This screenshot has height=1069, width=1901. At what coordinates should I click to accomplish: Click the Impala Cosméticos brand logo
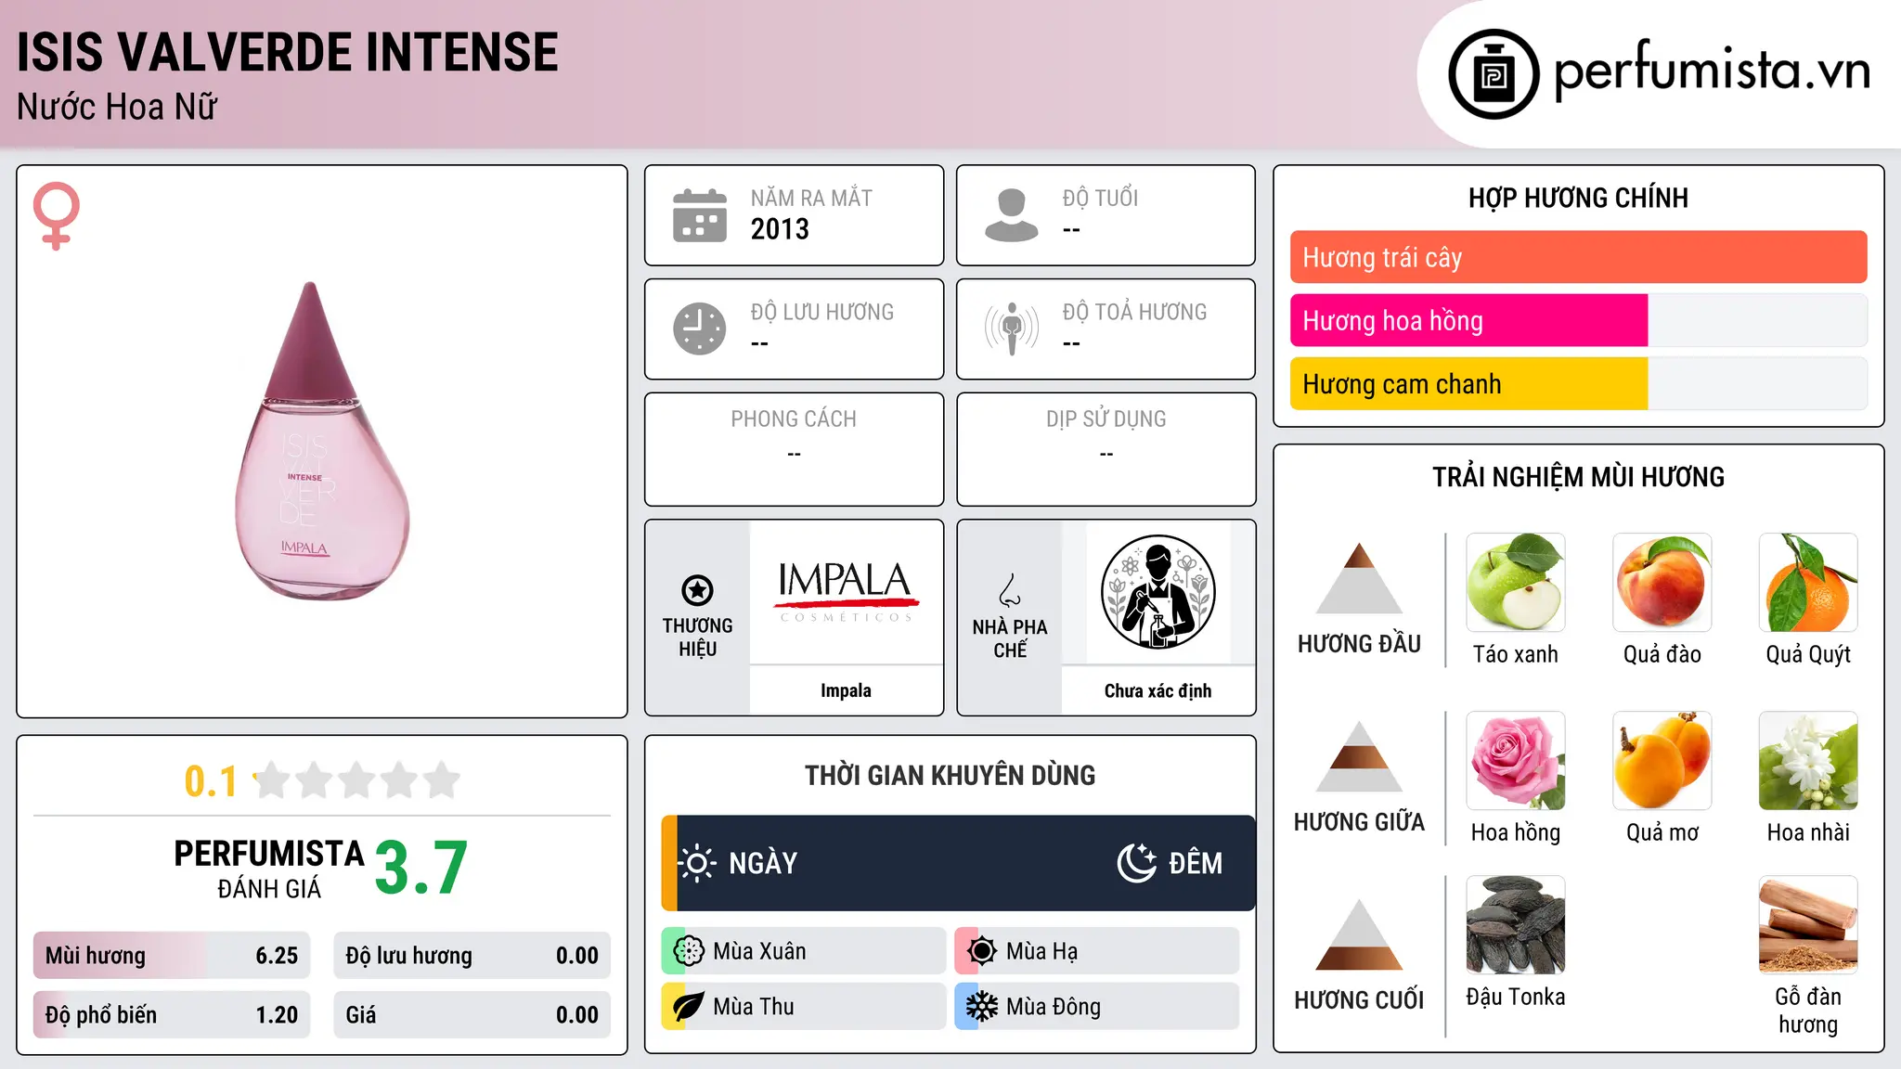(x=846, y=592)
